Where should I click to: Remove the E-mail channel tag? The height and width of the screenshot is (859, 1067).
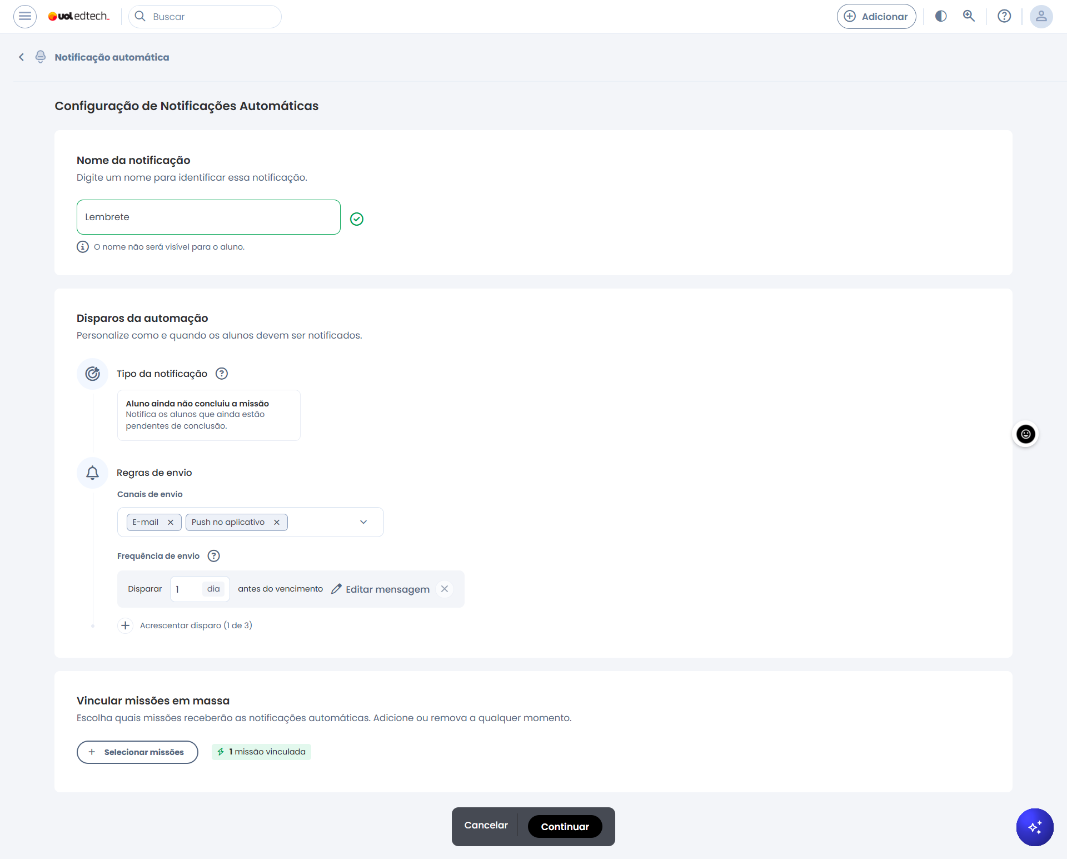171,523
